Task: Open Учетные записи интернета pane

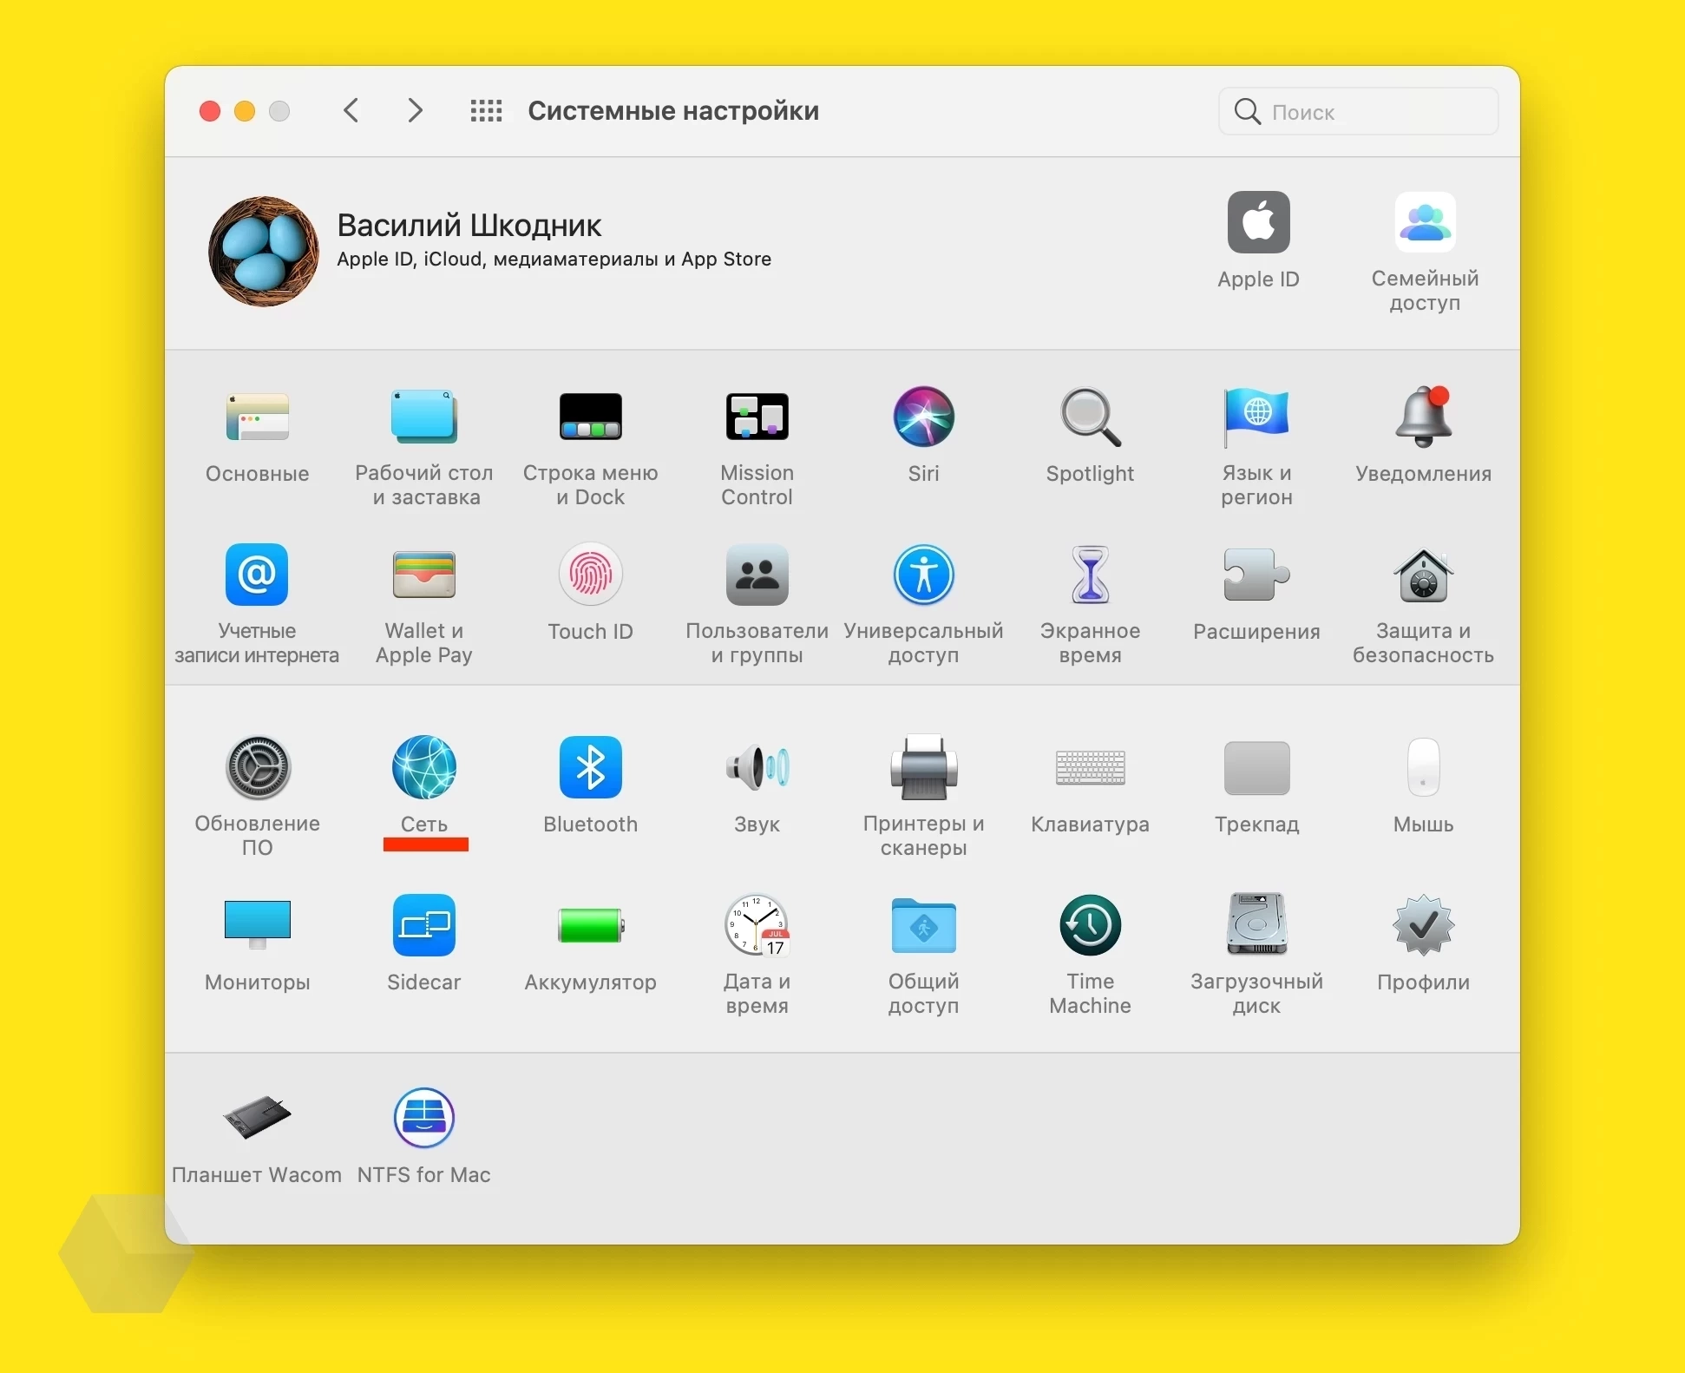Action: (257, 575)
